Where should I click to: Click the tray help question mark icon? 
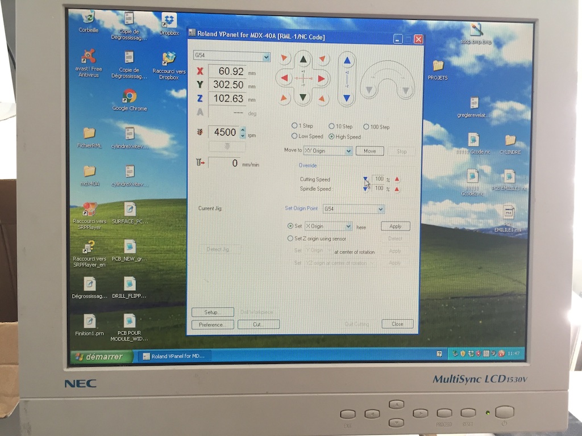point(439,354)
